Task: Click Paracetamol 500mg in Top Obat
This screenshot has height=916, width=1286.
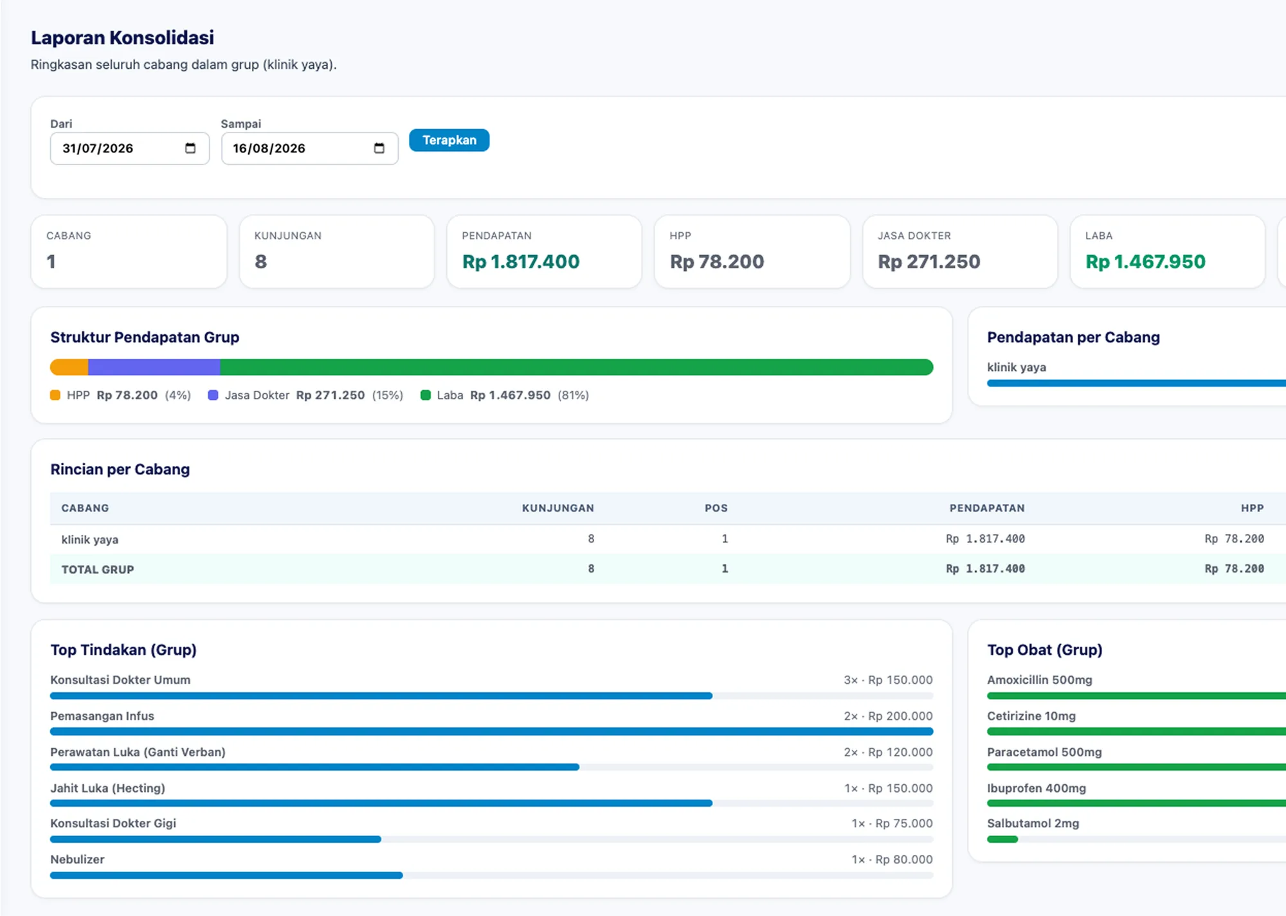Action: pos(1044,752)
